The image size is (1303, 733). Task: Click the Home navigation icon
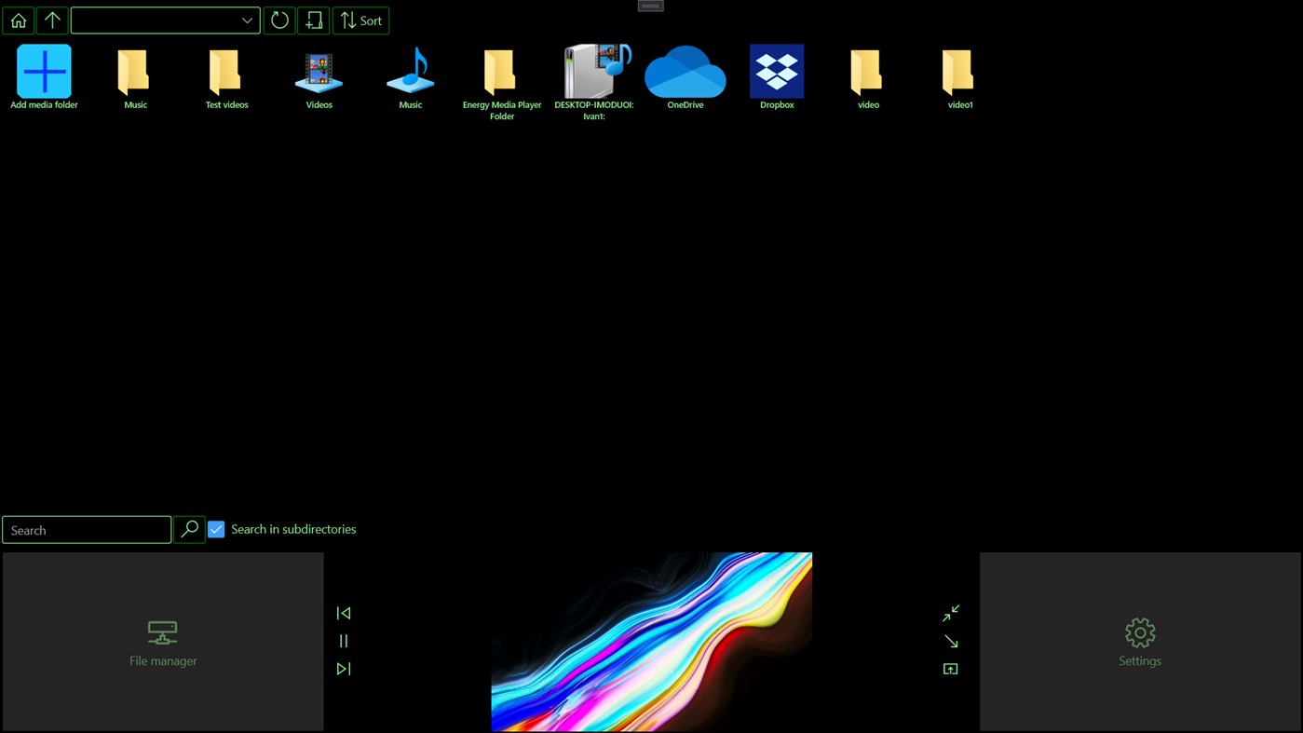(18, 20)
